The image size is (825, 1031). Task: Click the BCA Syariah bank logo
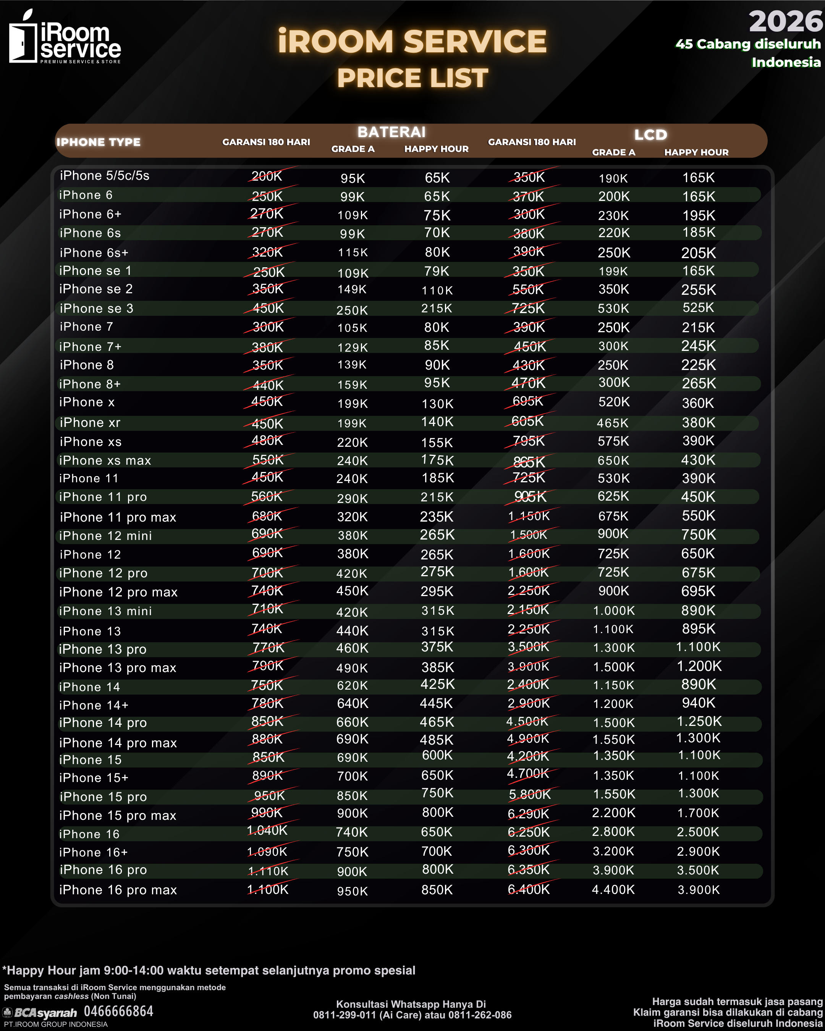tap(40, 1013)
